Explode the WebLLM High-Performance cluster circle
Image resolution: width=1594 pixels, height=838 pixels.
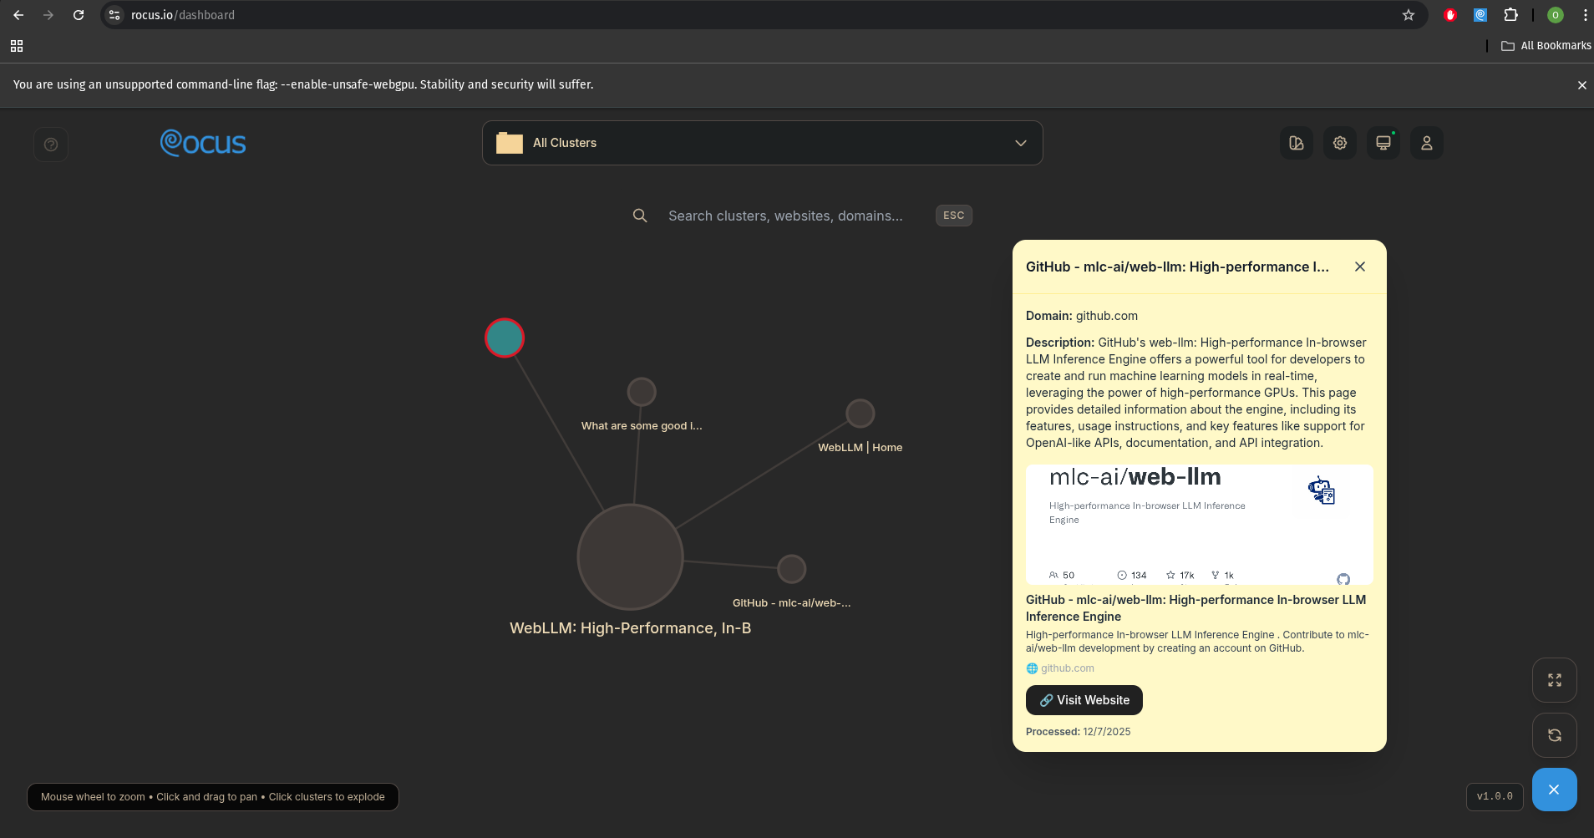coord(630,556)
